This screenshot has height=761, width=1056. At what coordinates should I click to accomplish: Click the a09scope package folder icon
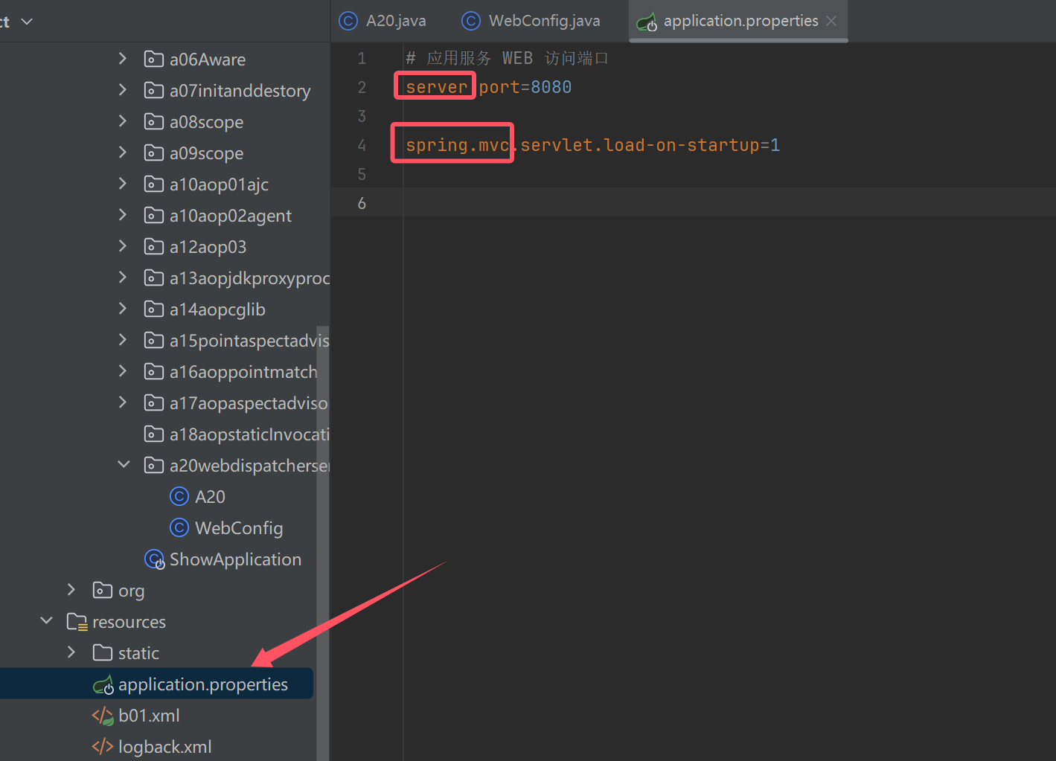click(x=154, y=152)
